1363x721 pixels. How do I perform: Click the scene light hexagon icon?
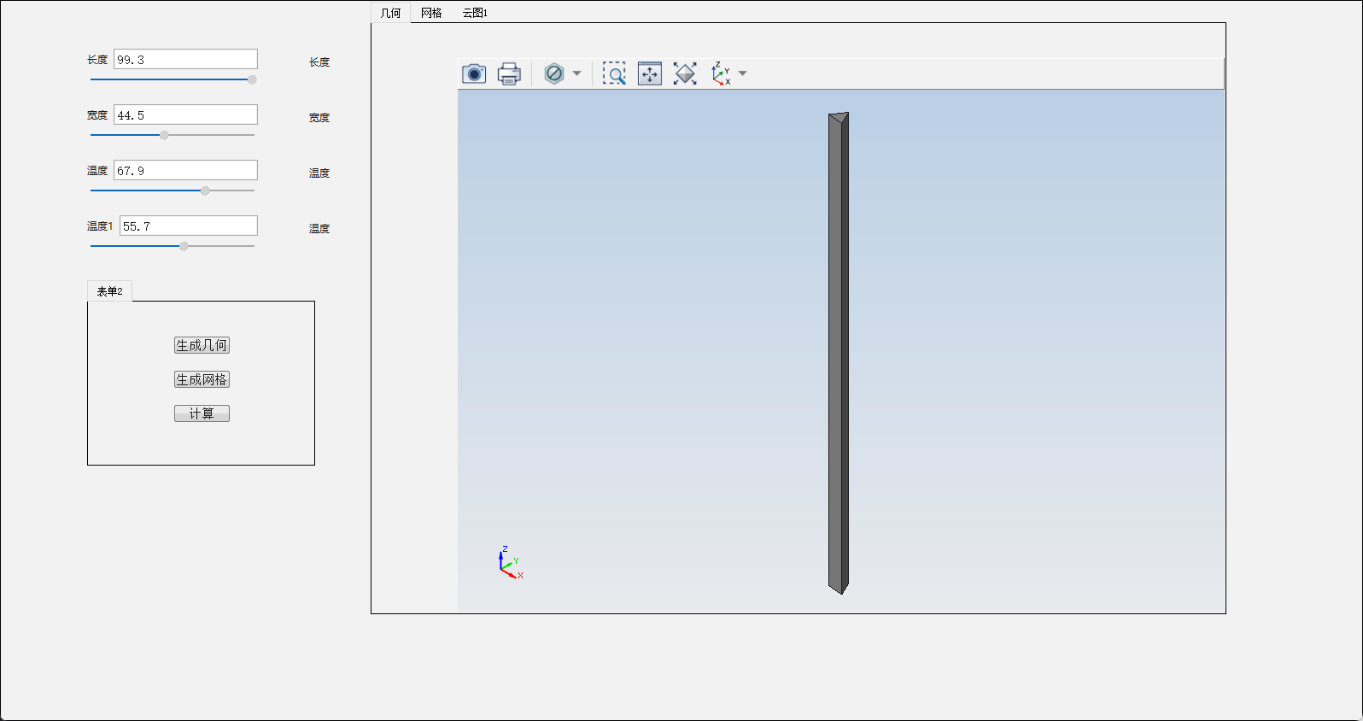[x=554, y=73]
